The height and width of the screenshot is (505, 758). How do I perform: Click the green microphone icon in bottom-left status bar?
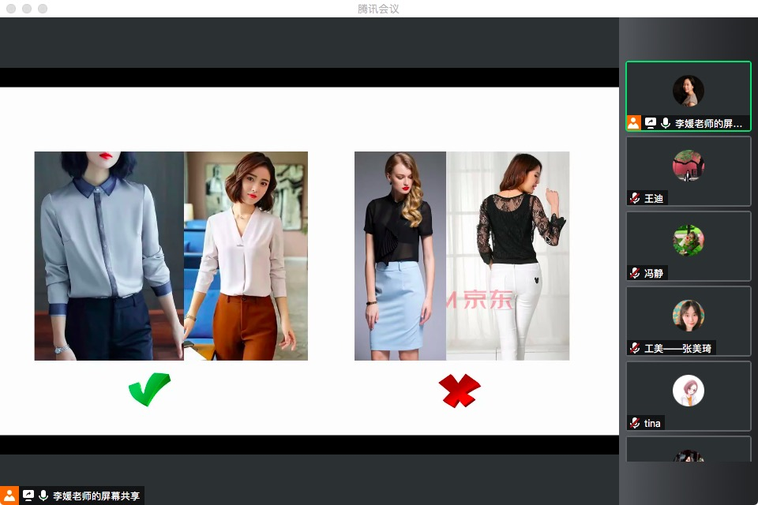[43, 496]
